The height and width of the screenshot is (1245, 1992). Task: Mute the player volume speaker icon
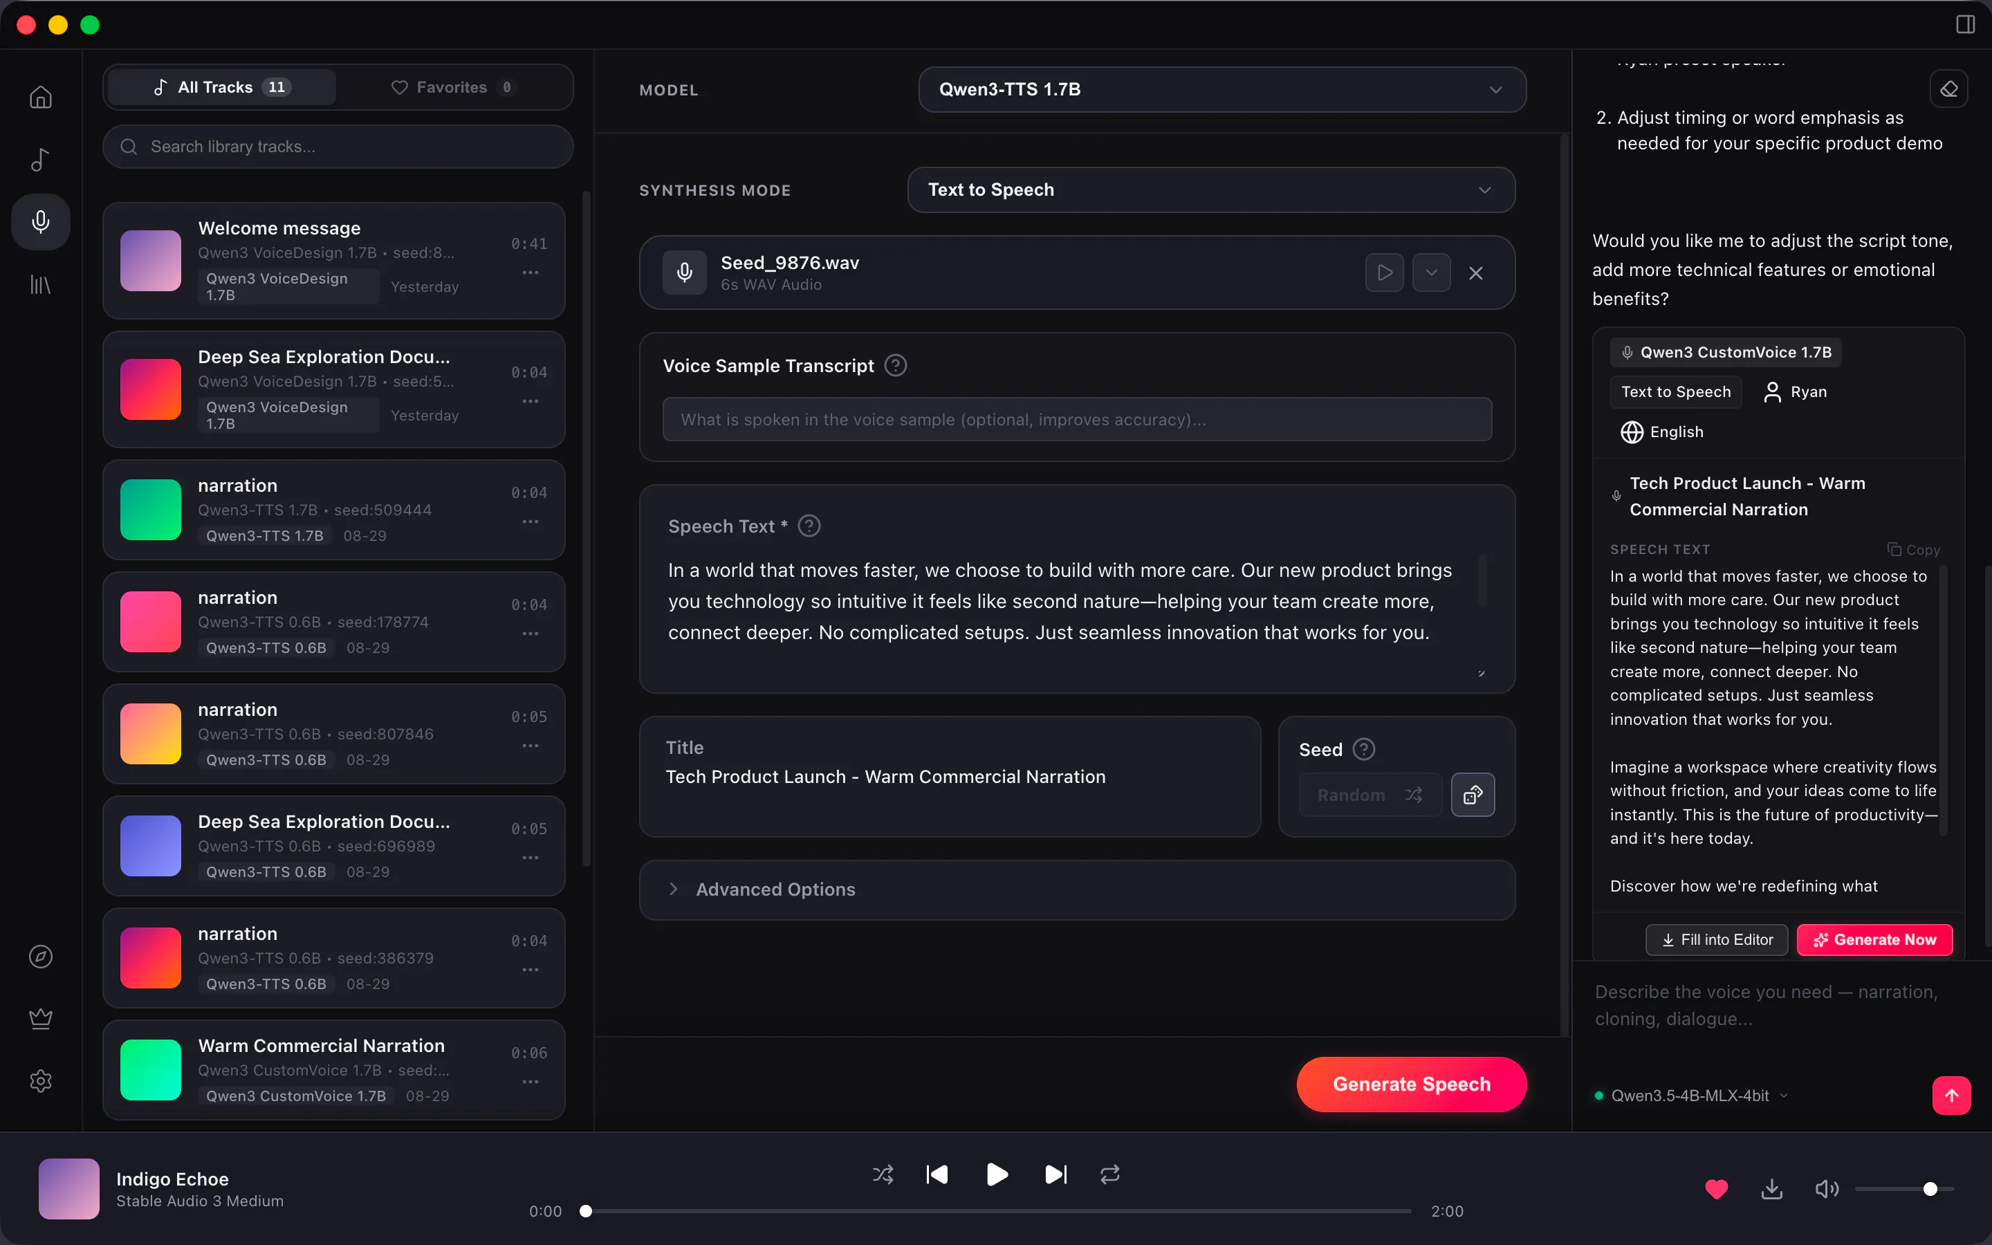[x=1827, y=1189]
